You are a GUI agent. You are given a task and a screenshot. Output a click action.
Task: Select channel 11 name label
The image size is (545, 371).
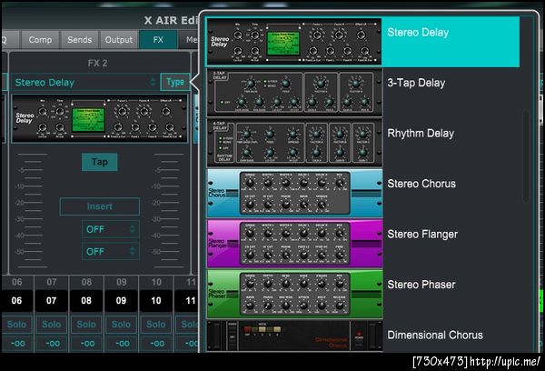(188, 300)
